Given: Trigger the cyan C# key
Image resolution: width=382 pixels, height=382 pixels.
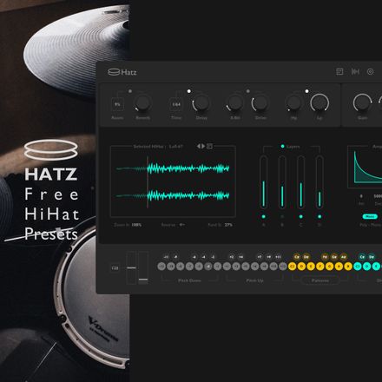Looking at the screenshot, I should (x=362, y=257).
